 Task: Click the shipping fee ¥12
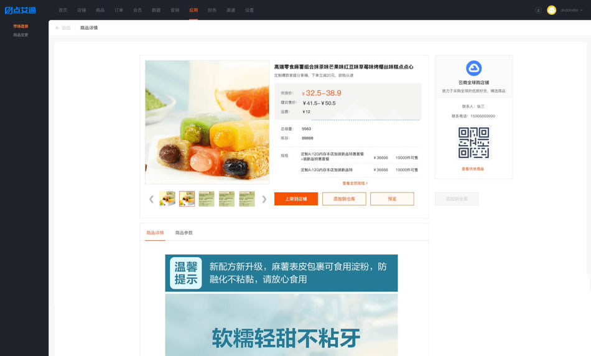[x=307, y=111]
